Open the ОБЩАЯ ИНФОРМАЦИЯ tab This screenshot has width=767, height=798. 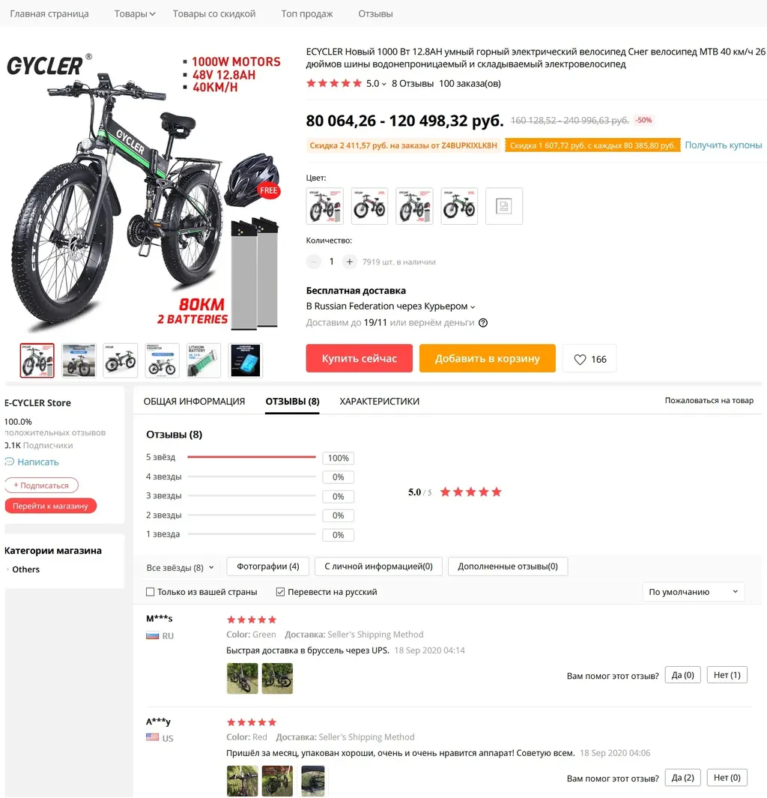(194, 402)
